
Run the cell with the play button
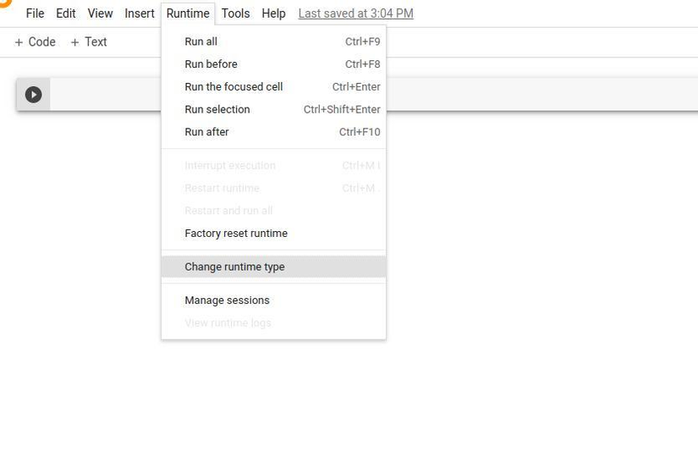33,95
